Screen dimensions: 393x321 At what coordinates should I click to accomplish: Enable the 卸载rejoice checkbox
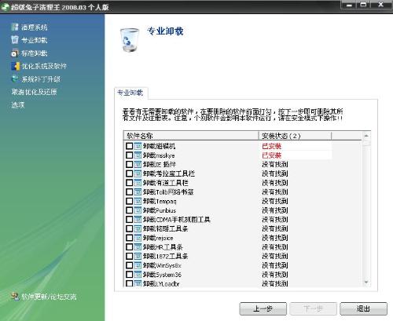coord(129,238)
